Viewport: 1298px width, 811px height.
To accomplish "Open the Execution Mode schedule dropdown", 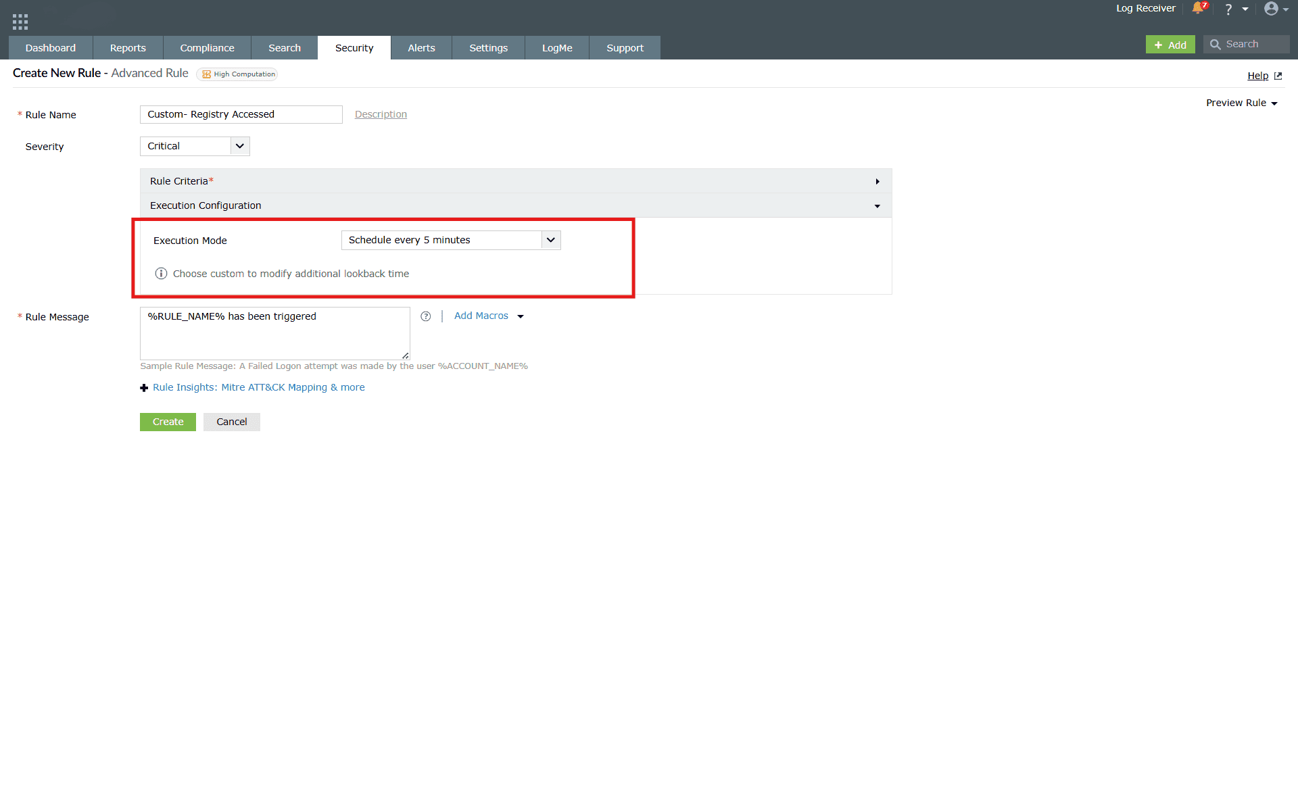I will (451, 240).
